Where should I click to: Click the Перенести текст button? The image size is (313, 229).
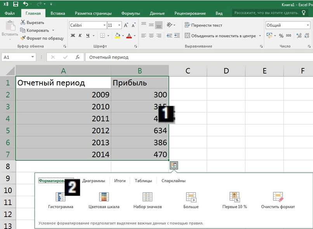coord(203,25)
